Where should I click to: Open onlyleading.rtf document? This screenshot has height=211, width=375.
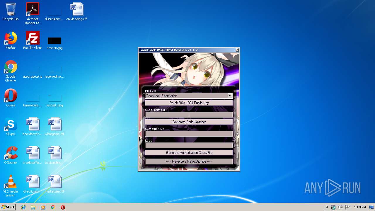click(x=76, y=12)
